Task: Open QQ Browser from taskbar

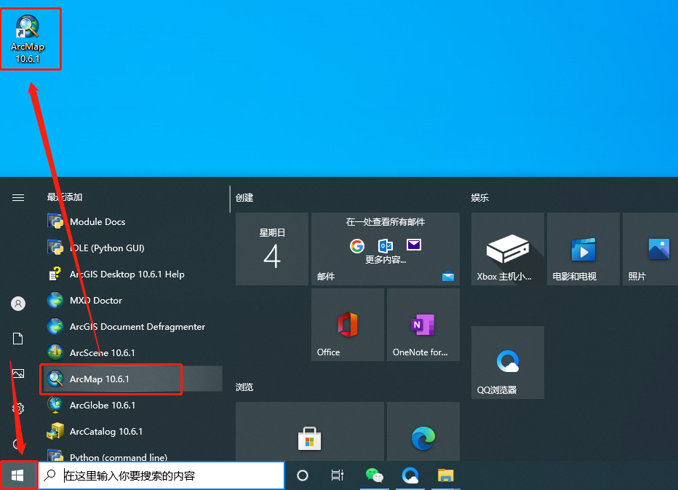Action: coord(410,475)
